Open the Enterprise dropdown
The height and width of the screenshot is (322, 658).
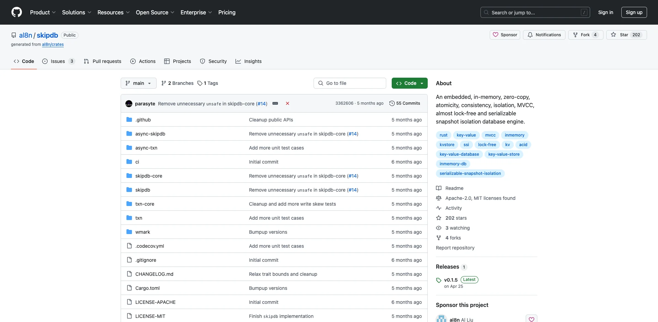coord(196,12)
